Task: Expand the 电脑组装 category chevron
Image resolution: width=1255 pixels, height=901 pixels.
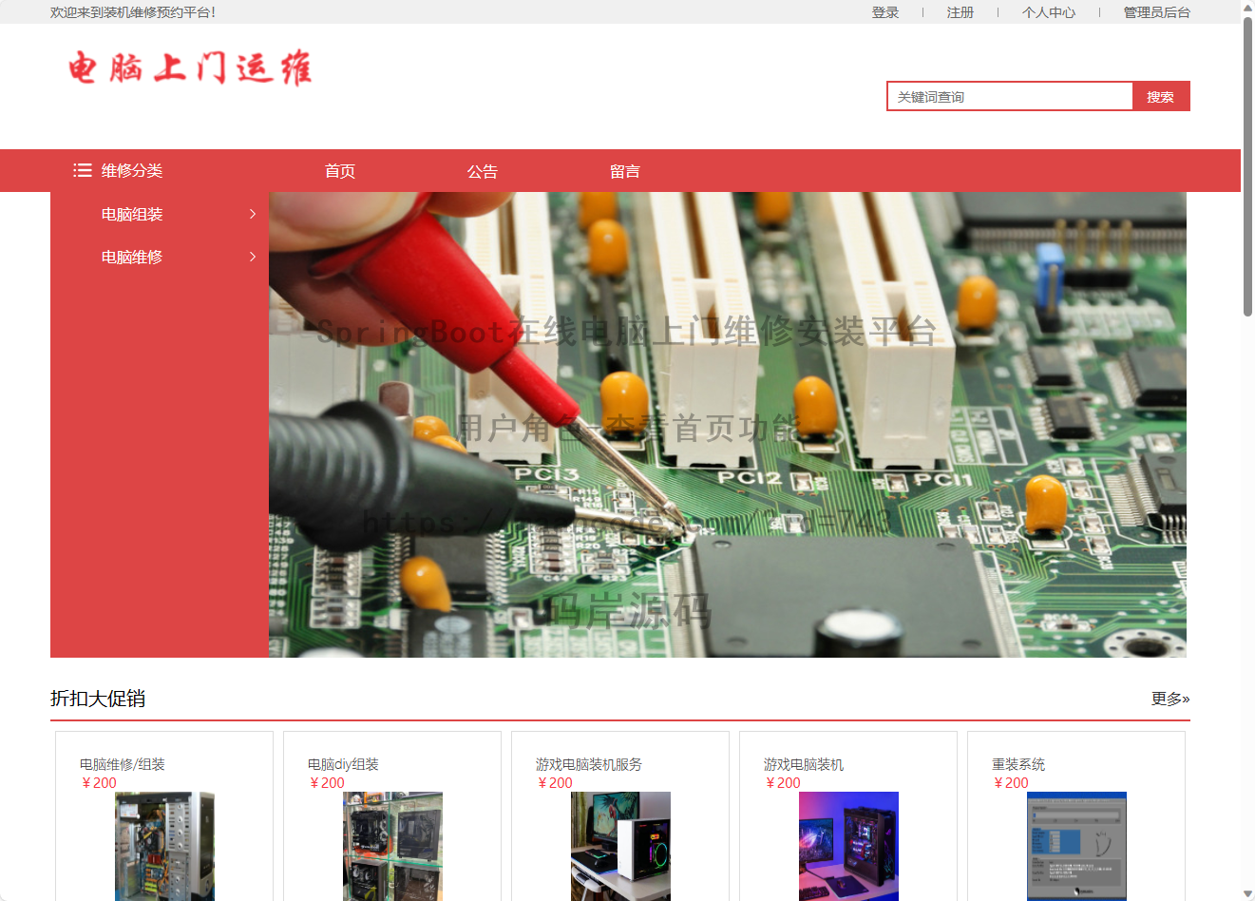Action: (x=253, y=214)
